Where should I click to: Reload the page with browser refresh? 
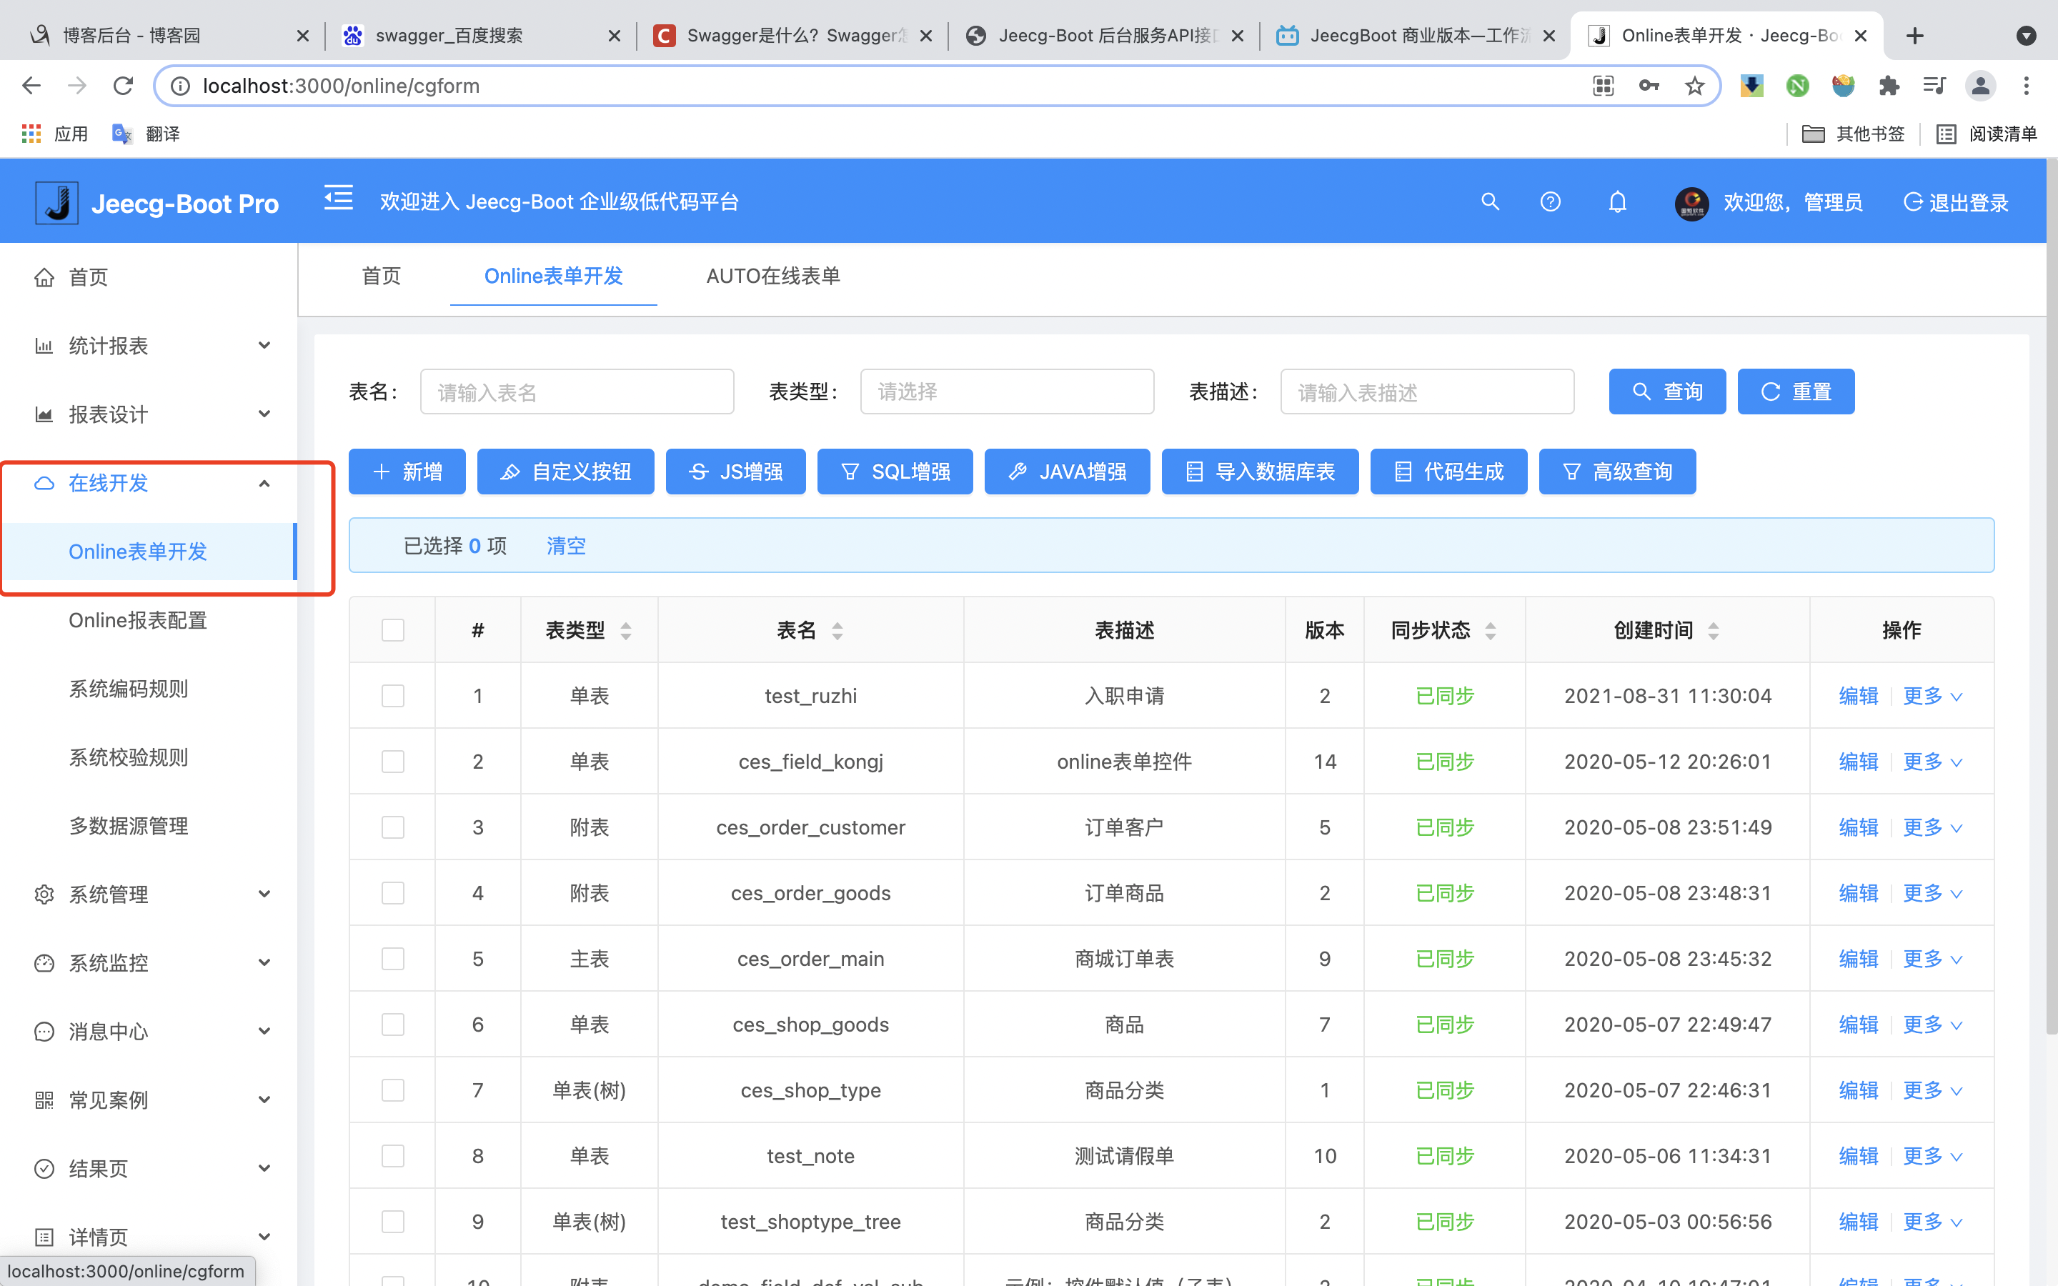124,86
